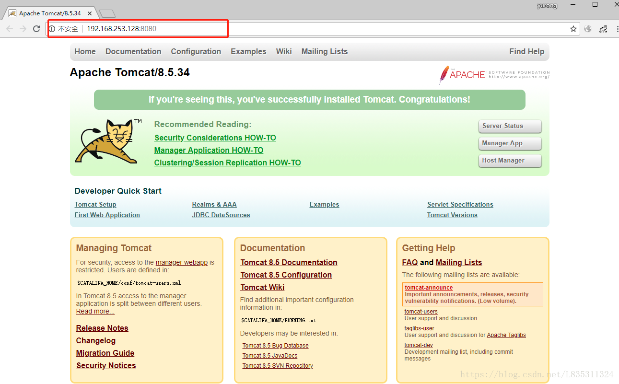
Task: Click the Tomcat cat logo
Action: tap(108, 141)
